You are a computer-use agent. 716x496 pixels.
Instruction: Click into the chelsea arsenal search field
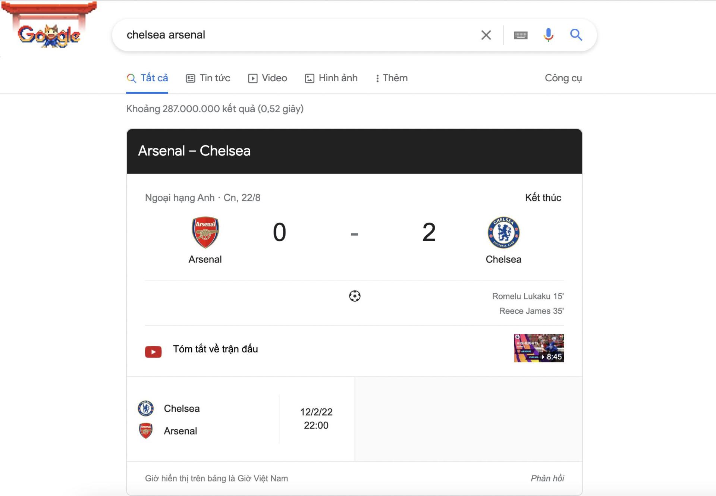pos(298,35)
